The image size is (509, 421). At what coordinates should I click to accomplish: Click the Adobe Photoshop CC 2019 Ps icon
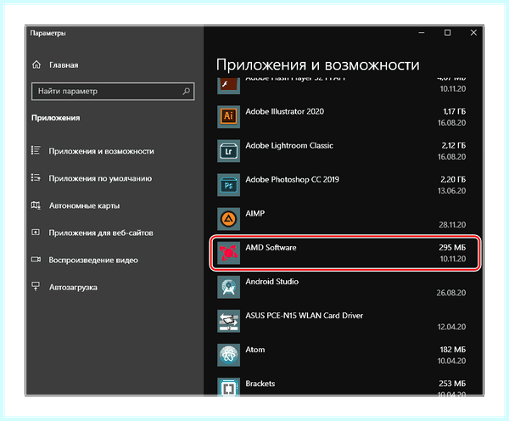tap(228, 185)
